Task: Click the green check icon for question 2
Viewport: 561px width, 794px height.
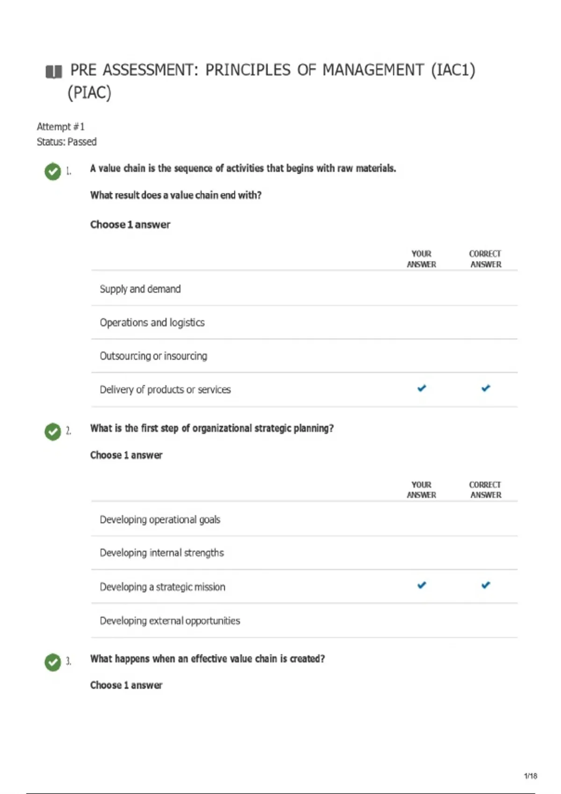Action: 53,432
